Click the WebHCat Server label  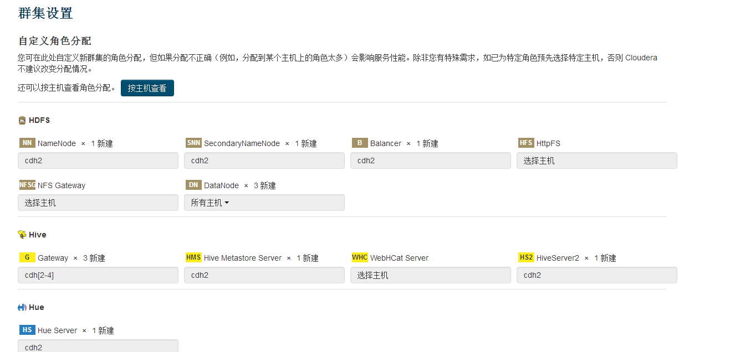pos(399,258)
